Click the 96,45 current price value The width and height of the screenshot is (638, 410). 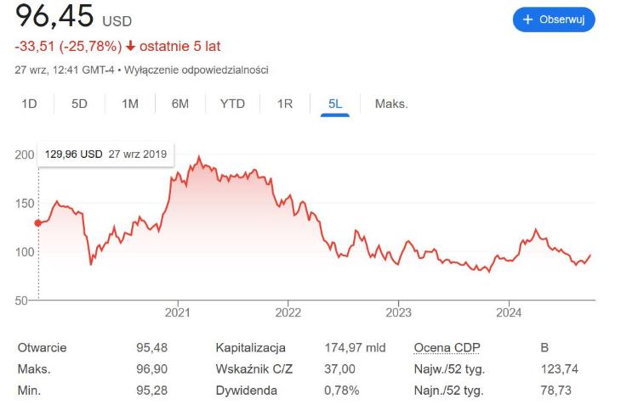tap(54, 16)
